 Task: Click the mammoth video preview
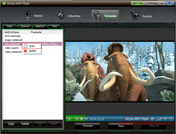pyautogui.click(x=120, y=72)
